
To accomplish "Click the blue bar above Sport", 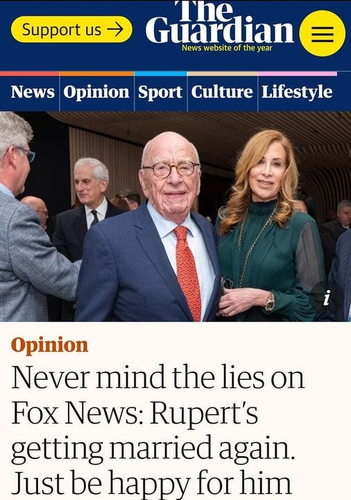I will pos(160,74).
